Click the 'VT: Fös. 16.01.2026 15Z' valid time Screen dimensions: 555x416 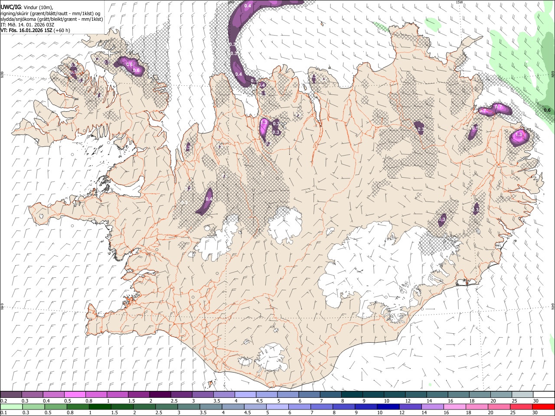(x=26, y=30)
